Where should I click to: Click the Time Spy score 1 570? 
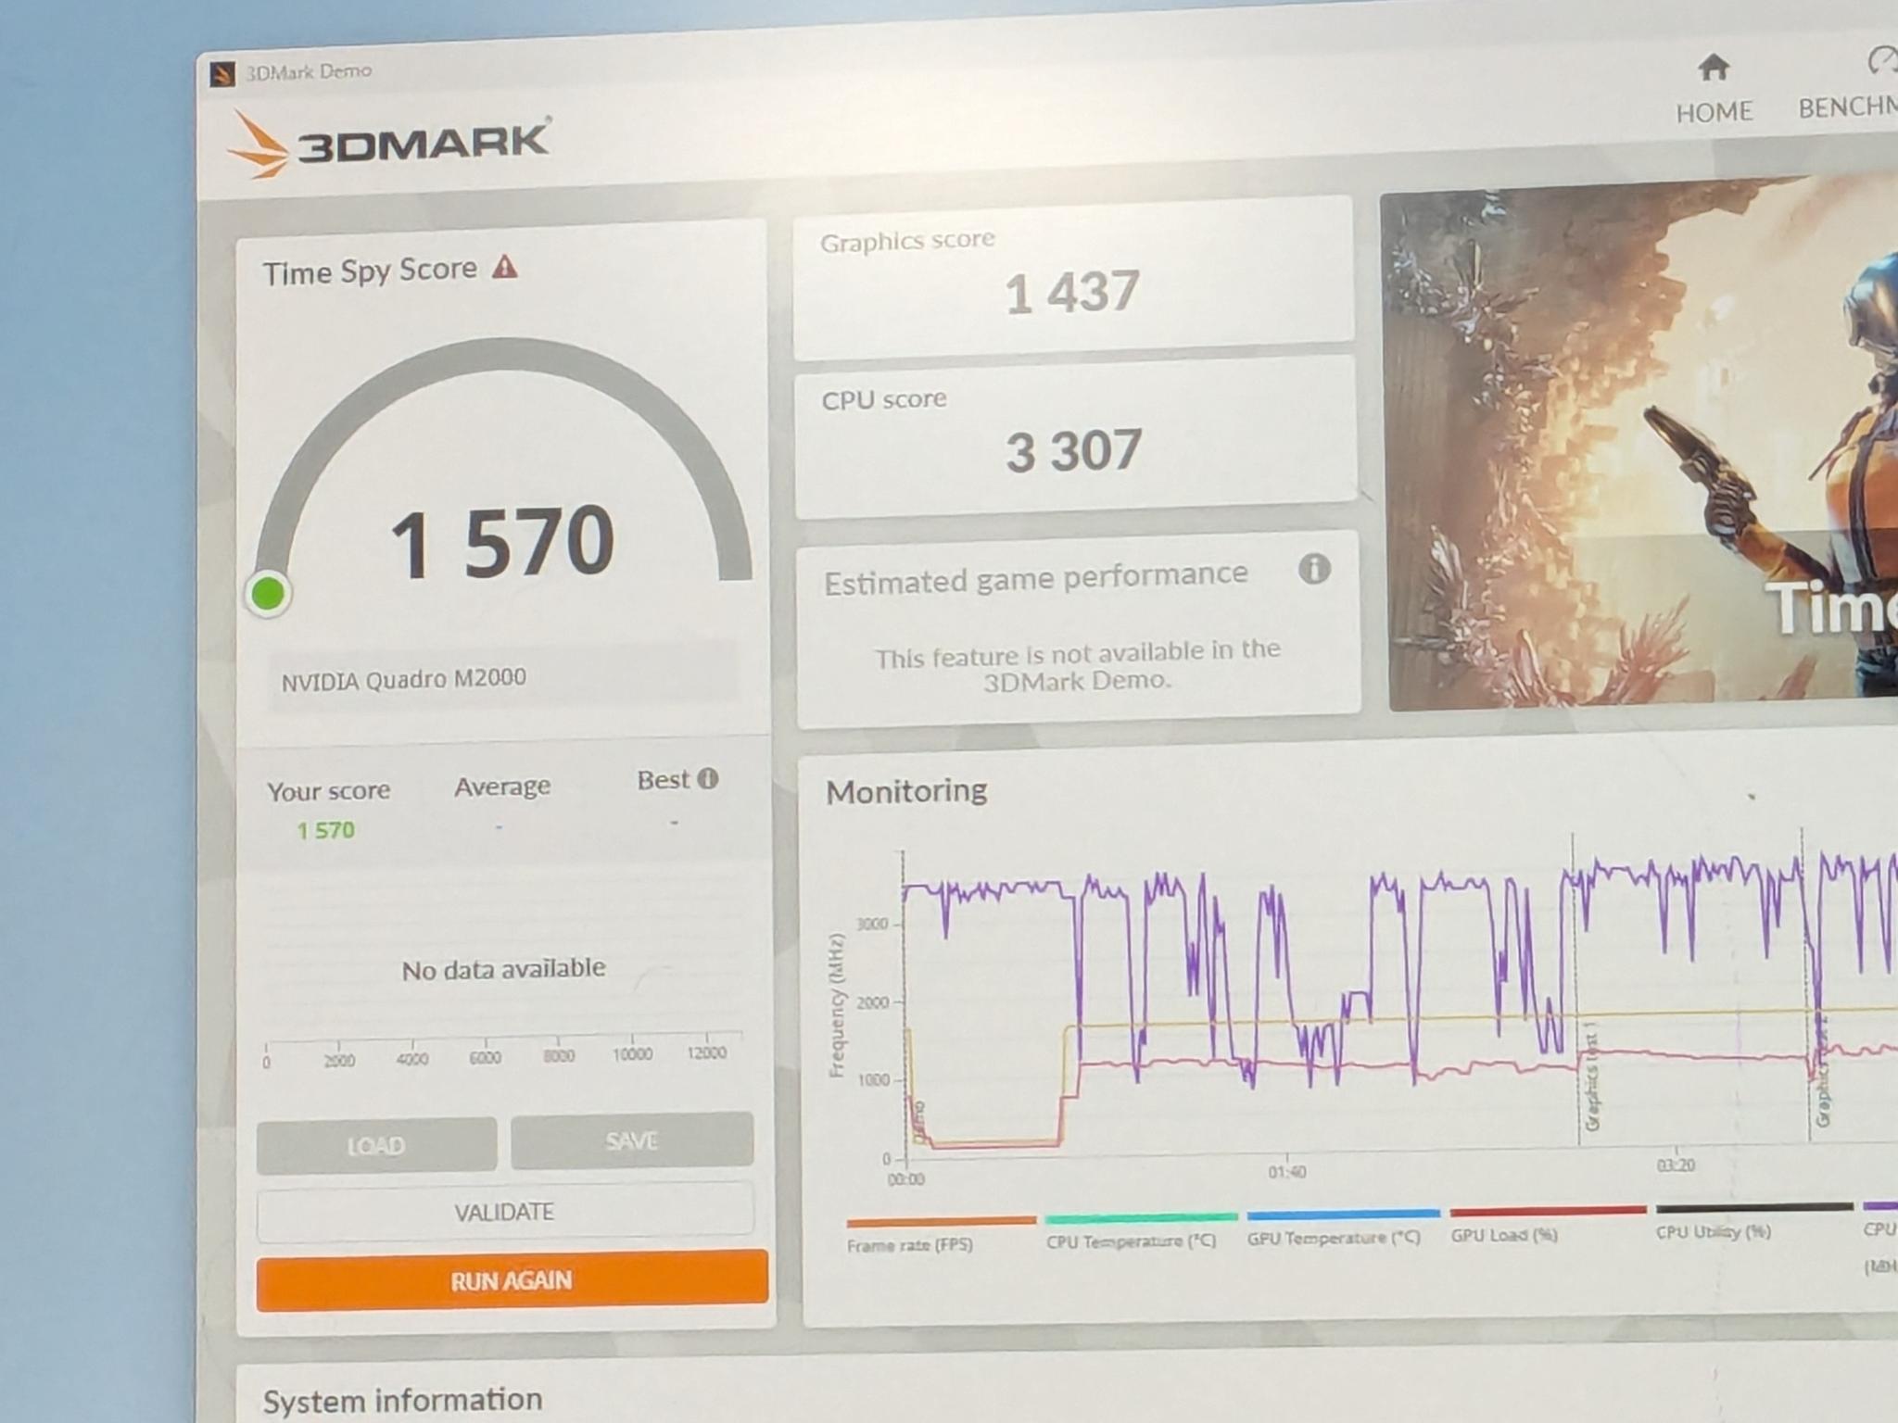[x=501, y=541]
